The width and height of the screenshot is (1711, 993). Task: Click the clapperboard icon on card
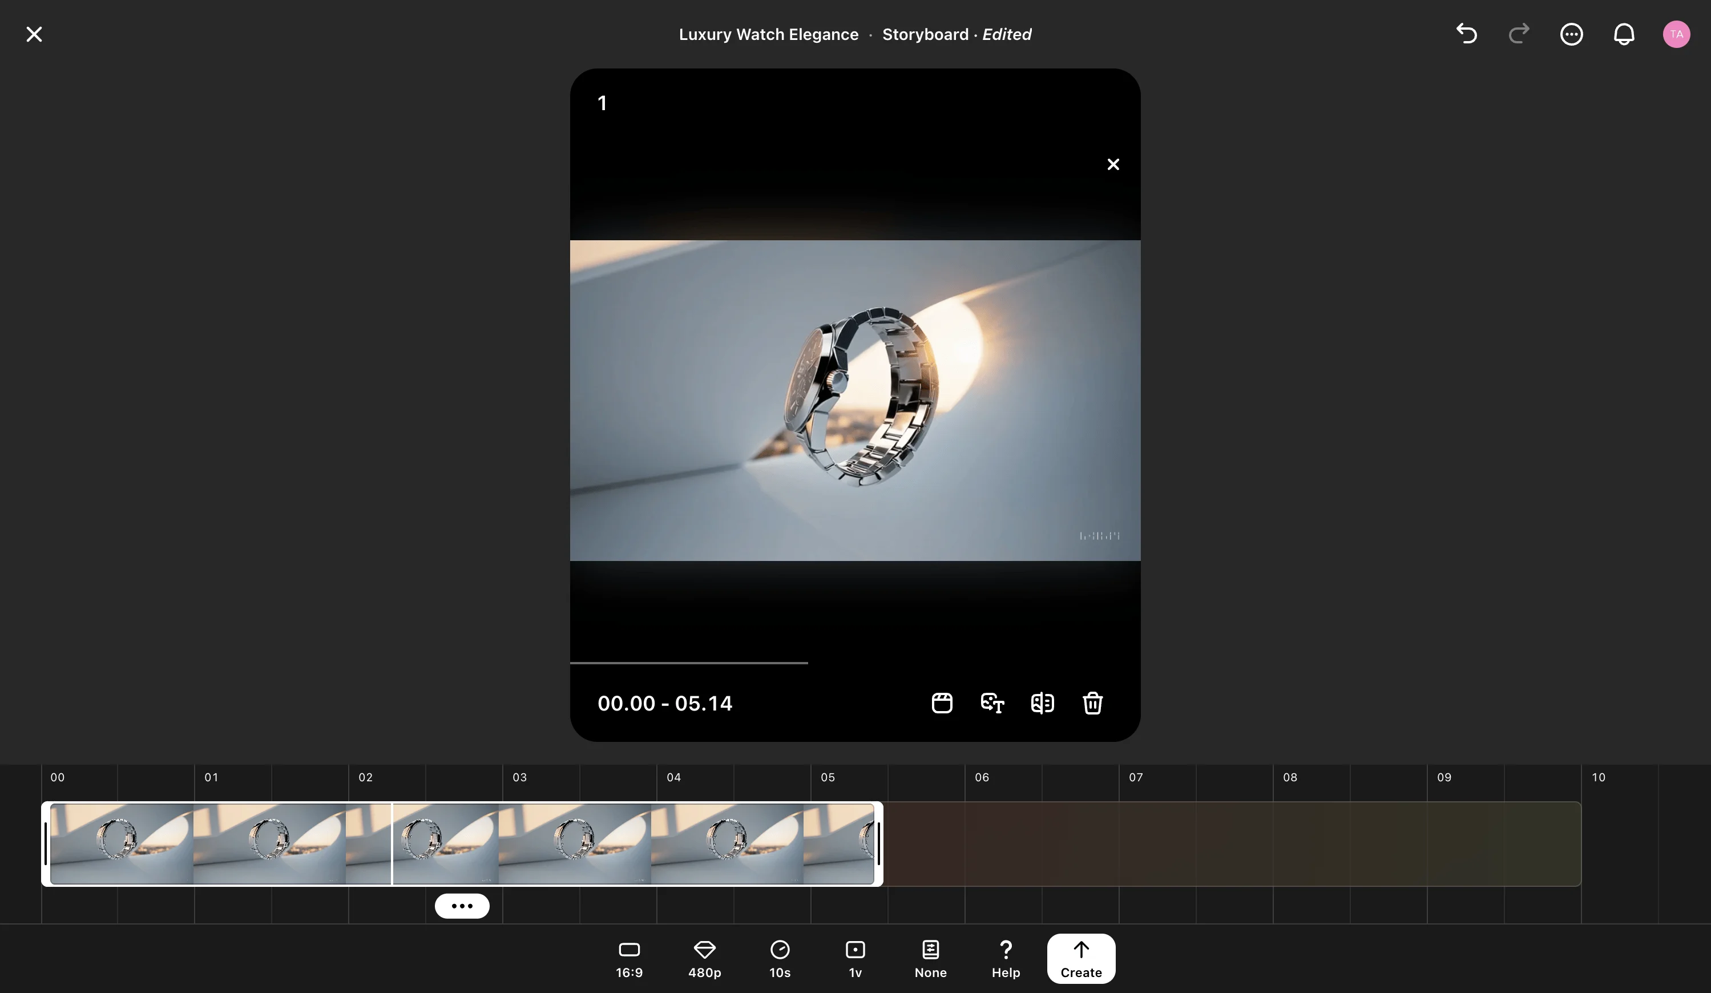pos(942,703)
